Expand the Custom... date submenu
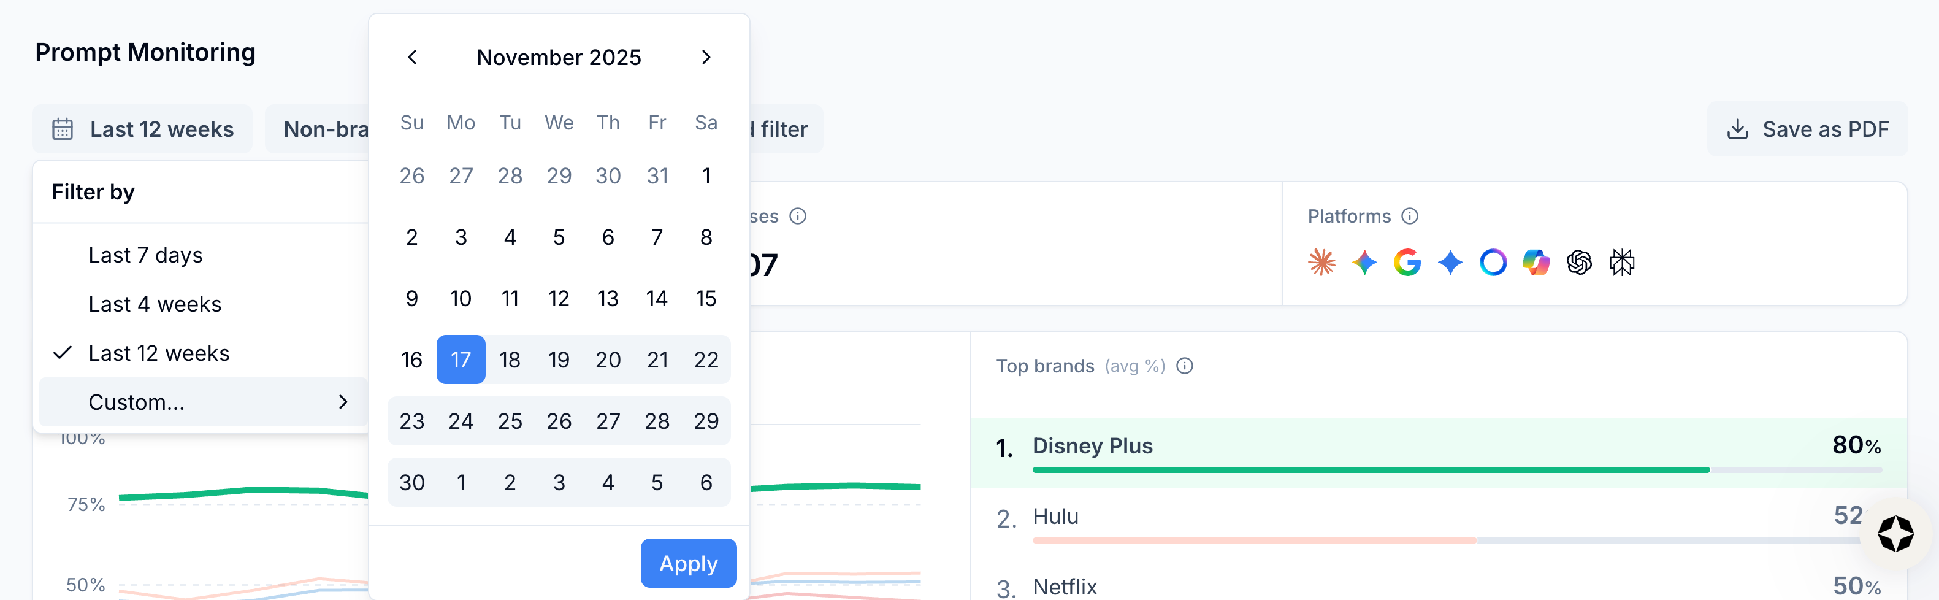Viewport: 1939px width, 600px height. (x=203, y=402)
